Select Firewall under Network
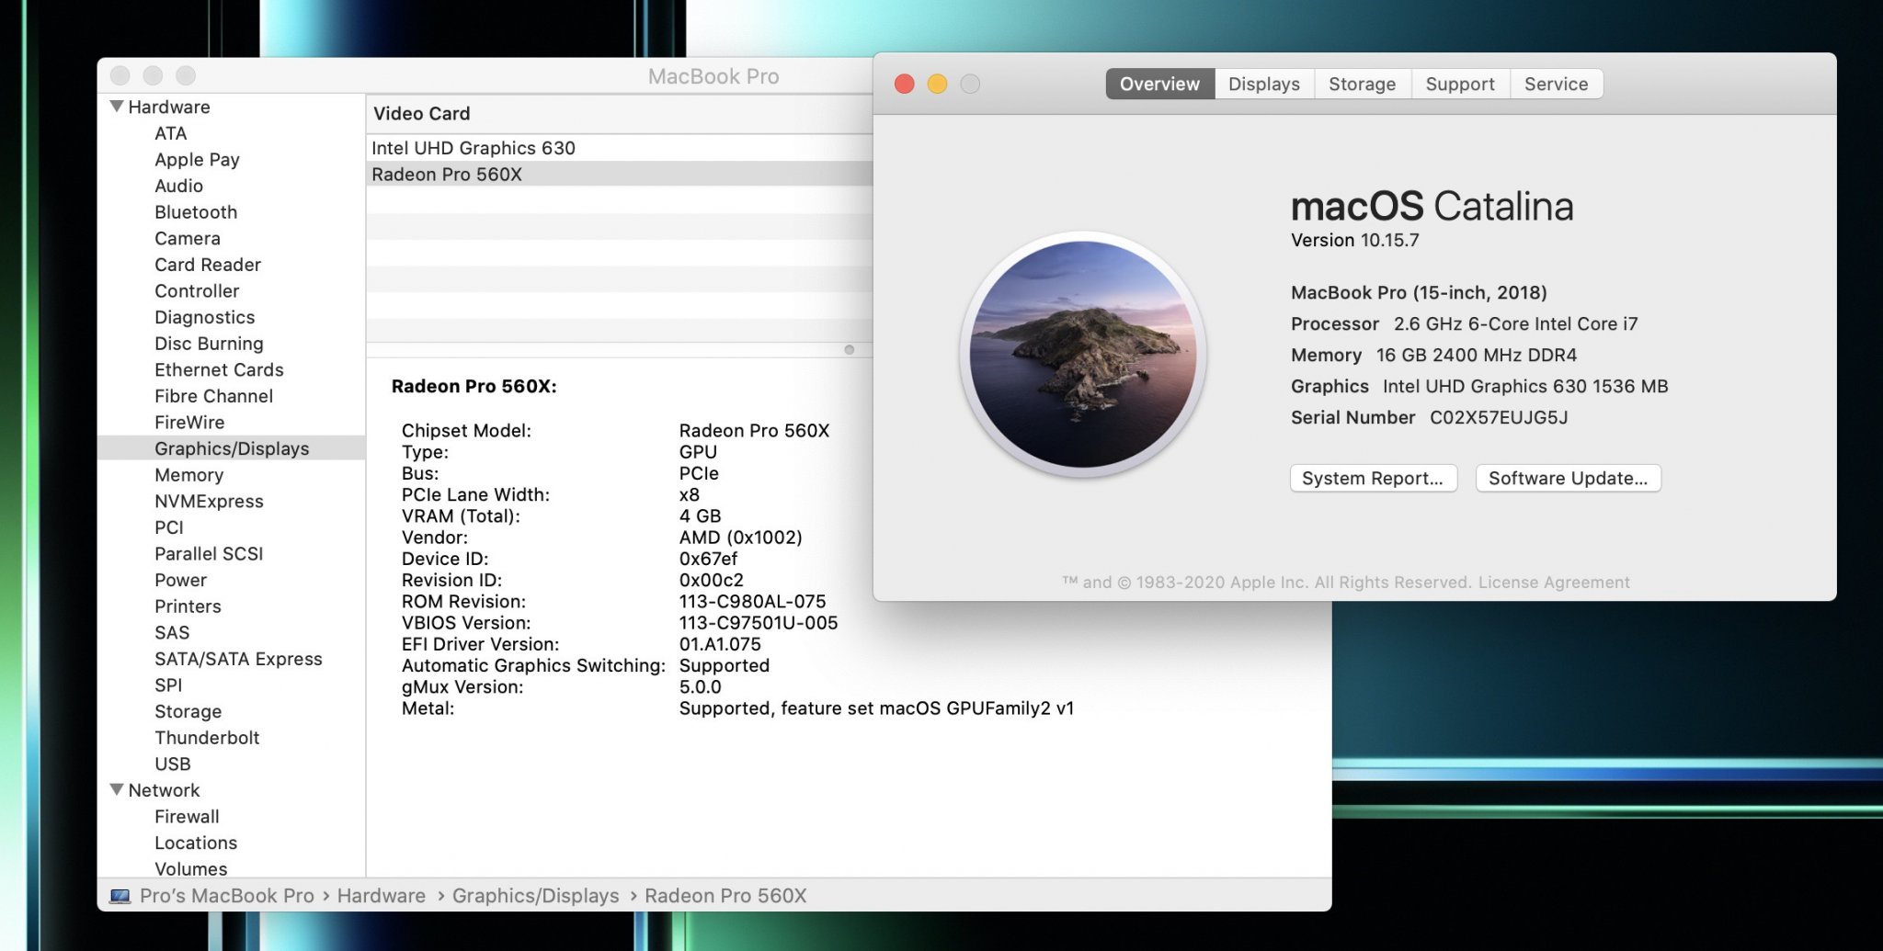The width and height of the screenshot is (1883, 951). 187,816
